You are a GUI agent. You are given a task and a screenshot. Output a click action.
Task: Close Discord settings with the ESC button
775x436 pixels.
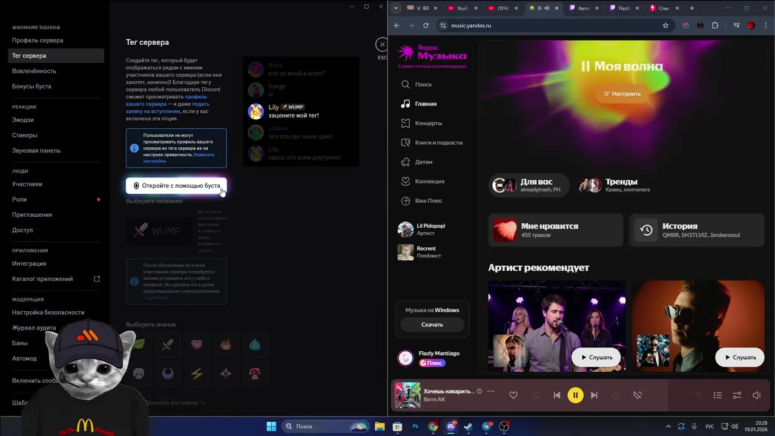pyautogui.click(x=381, y=44)
